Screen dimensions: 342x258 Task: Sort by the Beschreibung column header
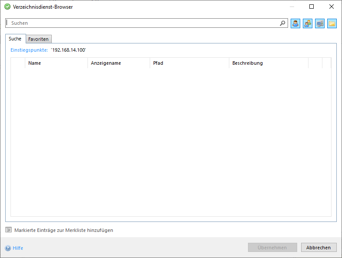(x=268, y=63)
